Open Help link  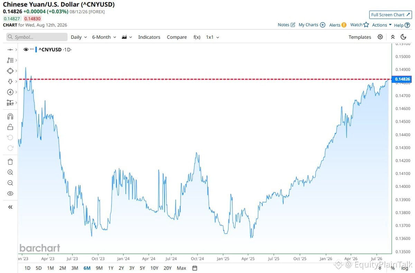[402, 25]
